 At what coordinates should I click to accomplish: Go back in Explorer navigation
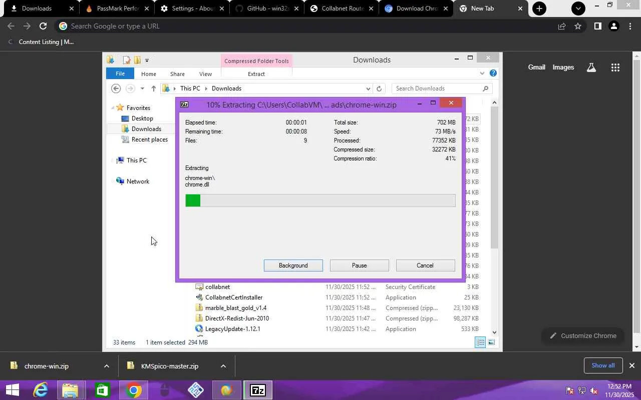pos(116,88)
